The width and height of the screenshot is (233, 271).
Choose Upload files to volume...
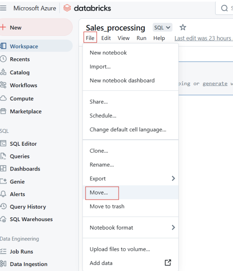(131, 249)
